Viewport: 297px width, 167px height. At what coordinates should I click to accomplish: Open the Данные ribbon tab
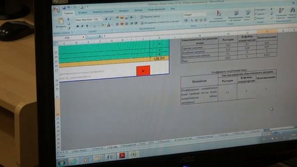click(x=138, y=10)
